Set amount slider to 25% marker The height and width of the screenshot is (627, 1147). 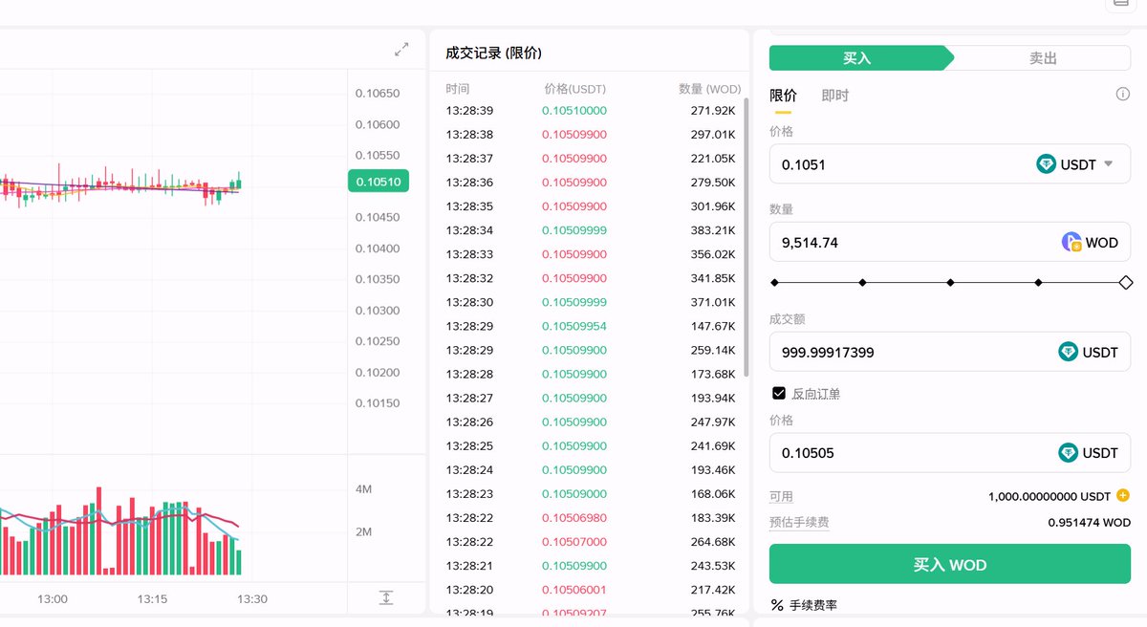click(x=862, y=283)
